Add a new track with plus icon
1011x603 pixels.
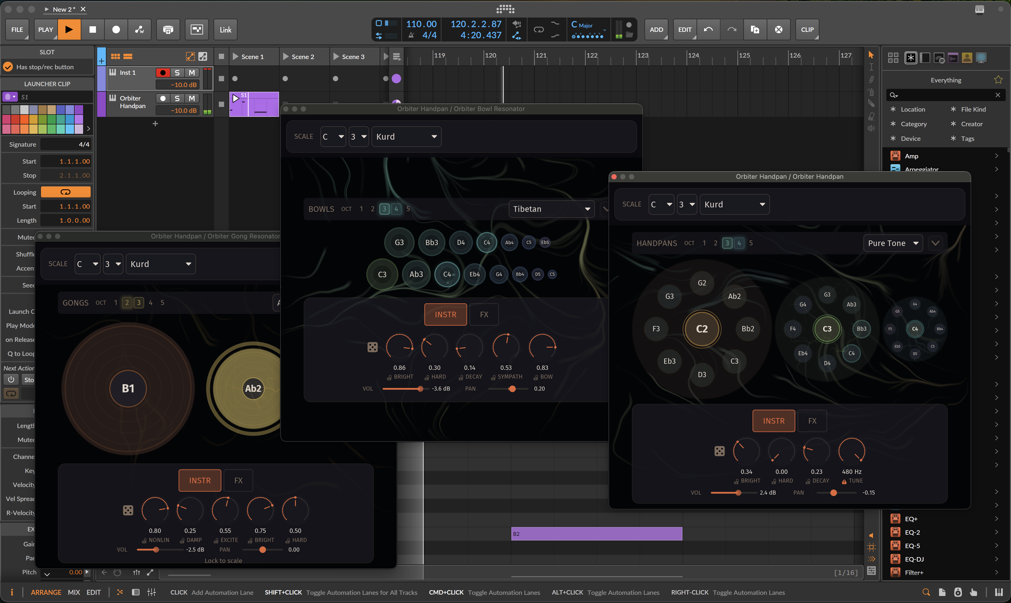click(155, 124)
